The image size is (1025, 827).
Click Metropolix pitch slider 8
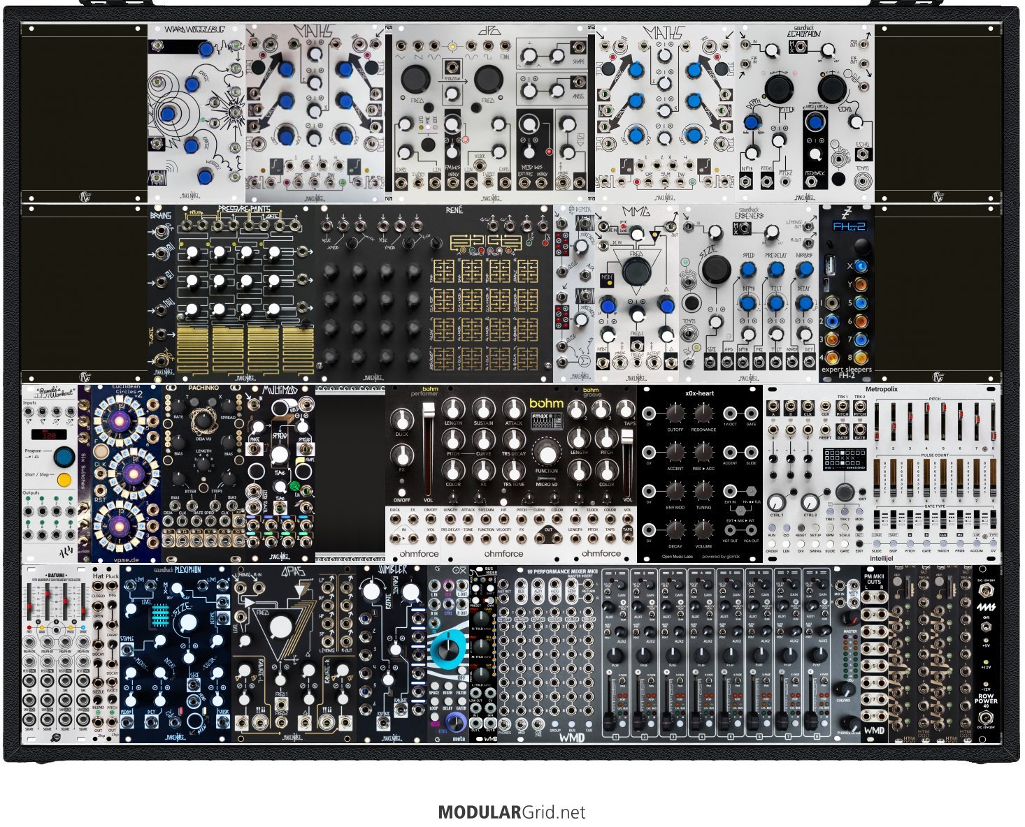993,420
